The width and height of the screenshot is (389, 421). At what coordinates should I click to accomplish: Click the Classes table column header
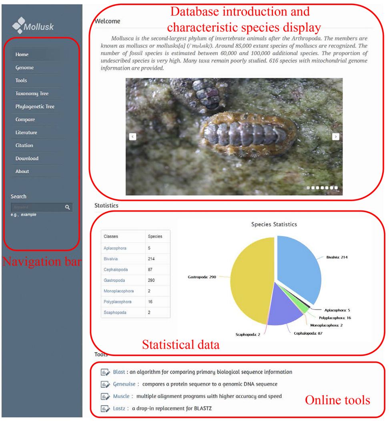pos(111,236)
